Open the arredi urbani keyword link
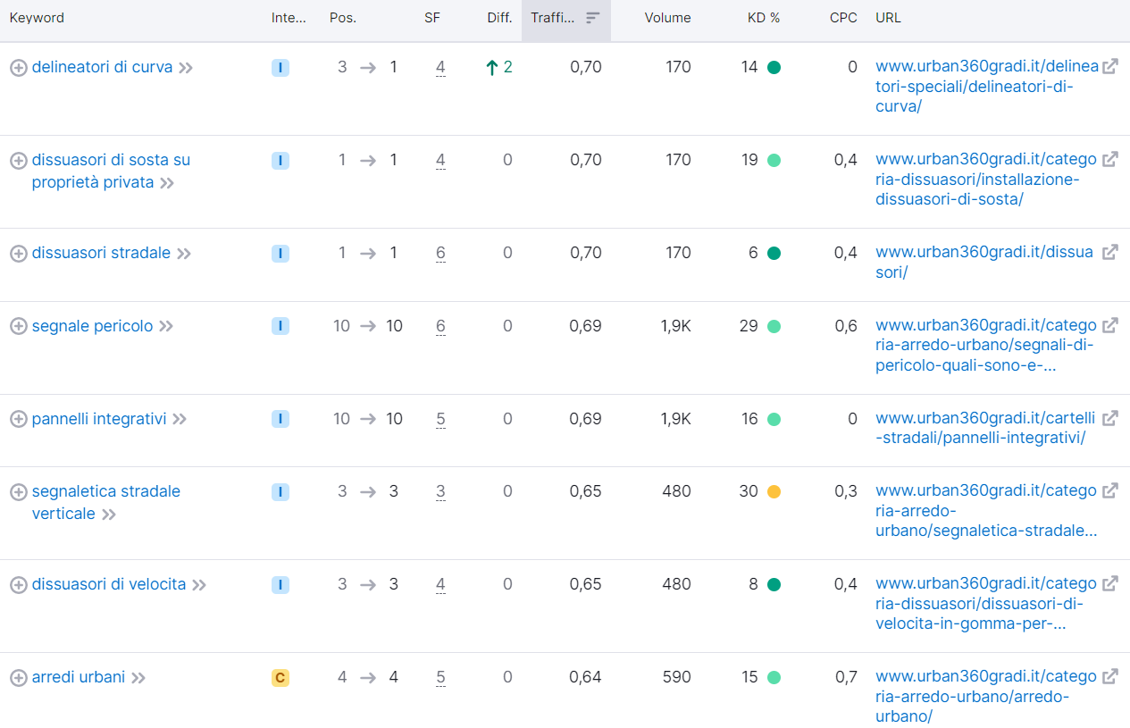Image resolution: width=1130 pixels, height=728 pixels. pos(79,677)
